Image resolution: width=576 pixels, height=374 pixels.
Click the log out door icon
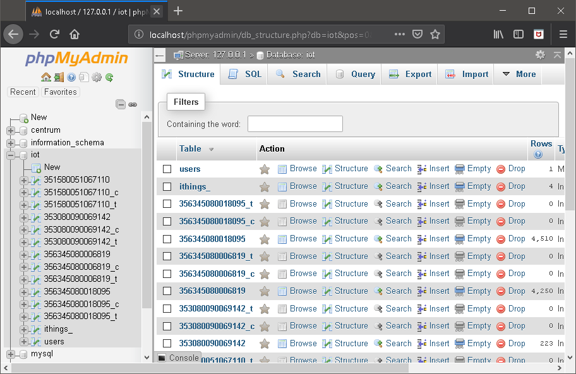[x=59, y=77]
